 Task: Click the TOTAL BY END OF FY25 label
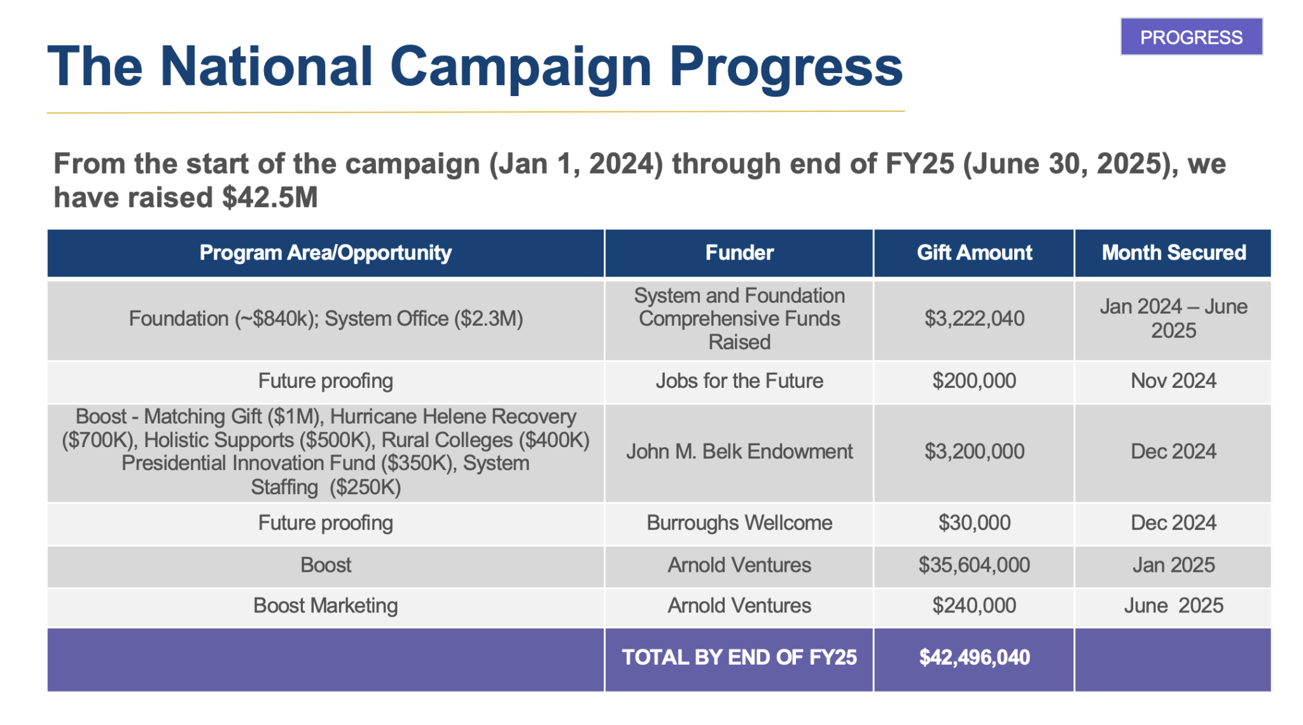pyautogui.click(x=739, y=658)
